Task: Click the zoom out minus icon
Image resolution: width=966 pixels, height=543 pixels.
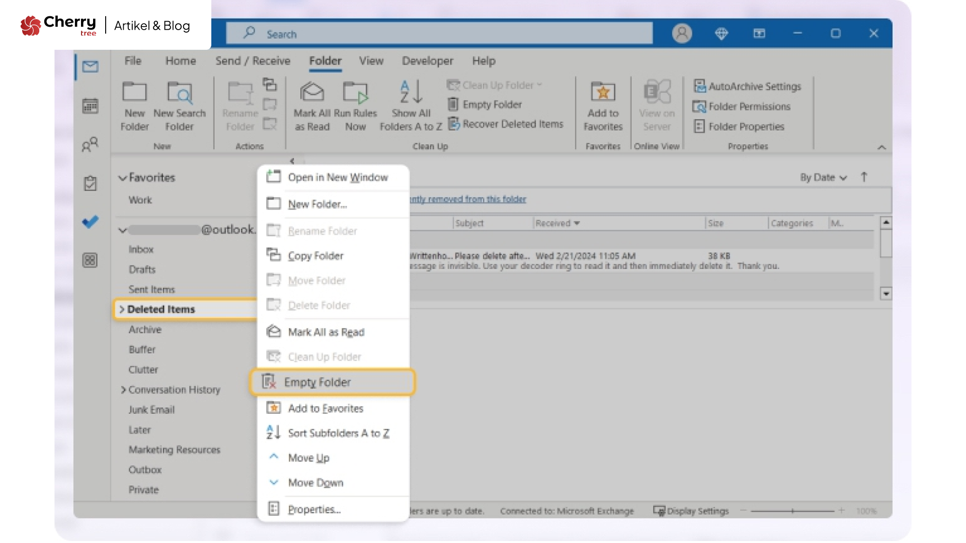Action: pyautogui.click(x=743, y=511)
